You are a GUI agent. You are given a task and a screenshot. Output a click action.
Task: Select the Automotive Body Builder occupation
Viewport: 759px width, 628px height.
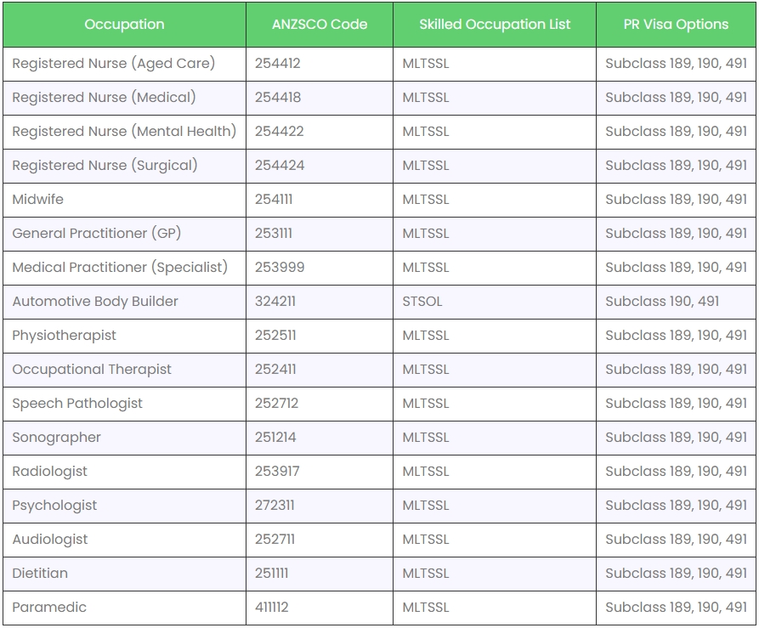95,302
